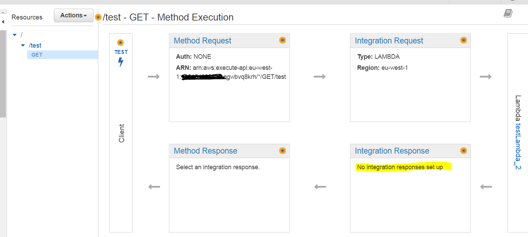
Task: Click the orange marker above TEST
Action: (x=121, y=43)
